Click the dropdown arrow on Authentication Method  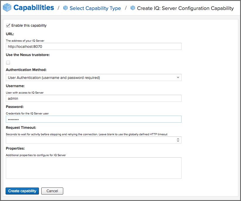[x=177, y=77]
